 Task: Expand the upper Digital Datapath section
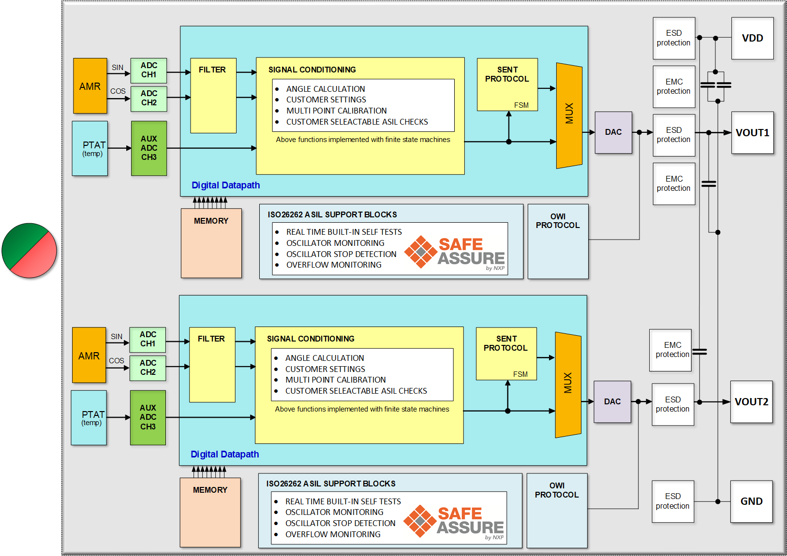tap(225, 185)
